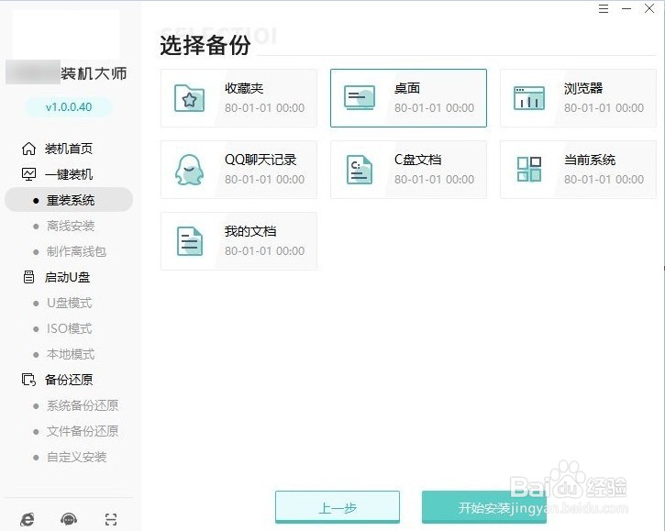This screenshot has width=665, height=531.
Task: Click the 当前系统 grid icon
Action: point(529,170)
